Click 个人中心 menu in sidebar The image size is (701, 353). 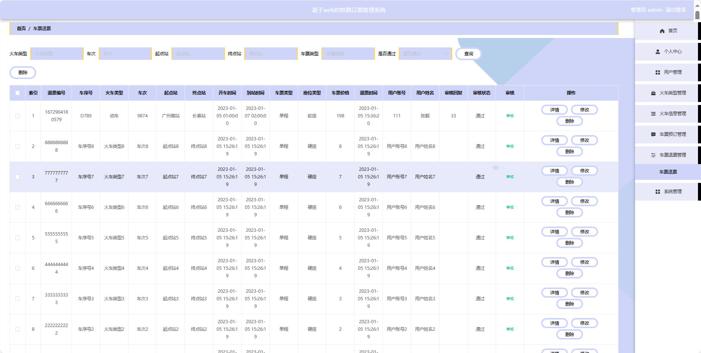click(668, 52)
